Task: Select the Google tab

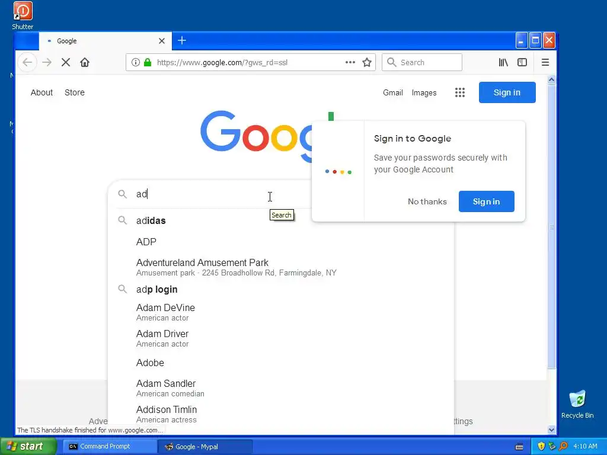Action: (x=106, y=41)
